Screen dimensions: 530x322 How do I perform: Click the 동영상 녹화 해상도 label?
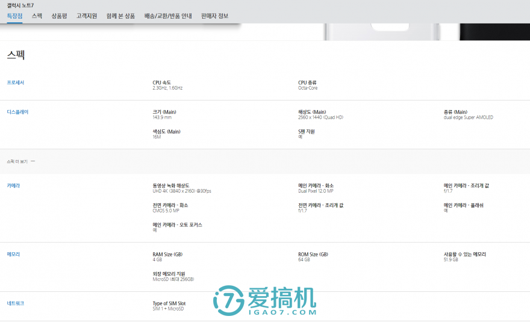[170, 185]
